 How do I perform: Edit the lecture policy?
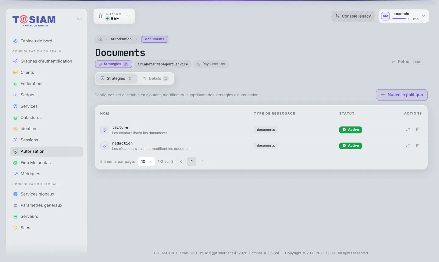[408, 129]
